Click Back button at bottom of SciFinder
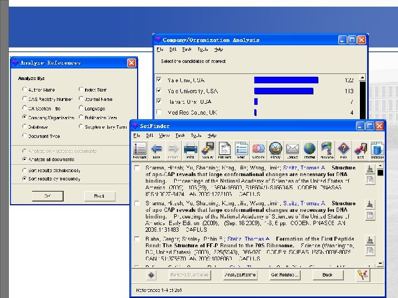 pyautogui.click(x=328, y=275)
